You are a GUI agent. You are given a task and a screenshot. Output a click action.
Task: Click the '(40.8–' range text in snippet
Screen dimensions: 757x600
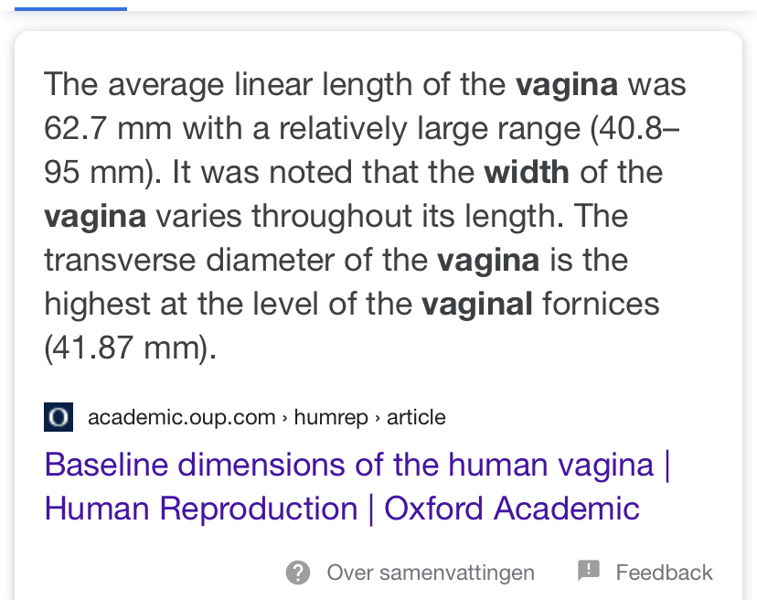click(634, 128)
